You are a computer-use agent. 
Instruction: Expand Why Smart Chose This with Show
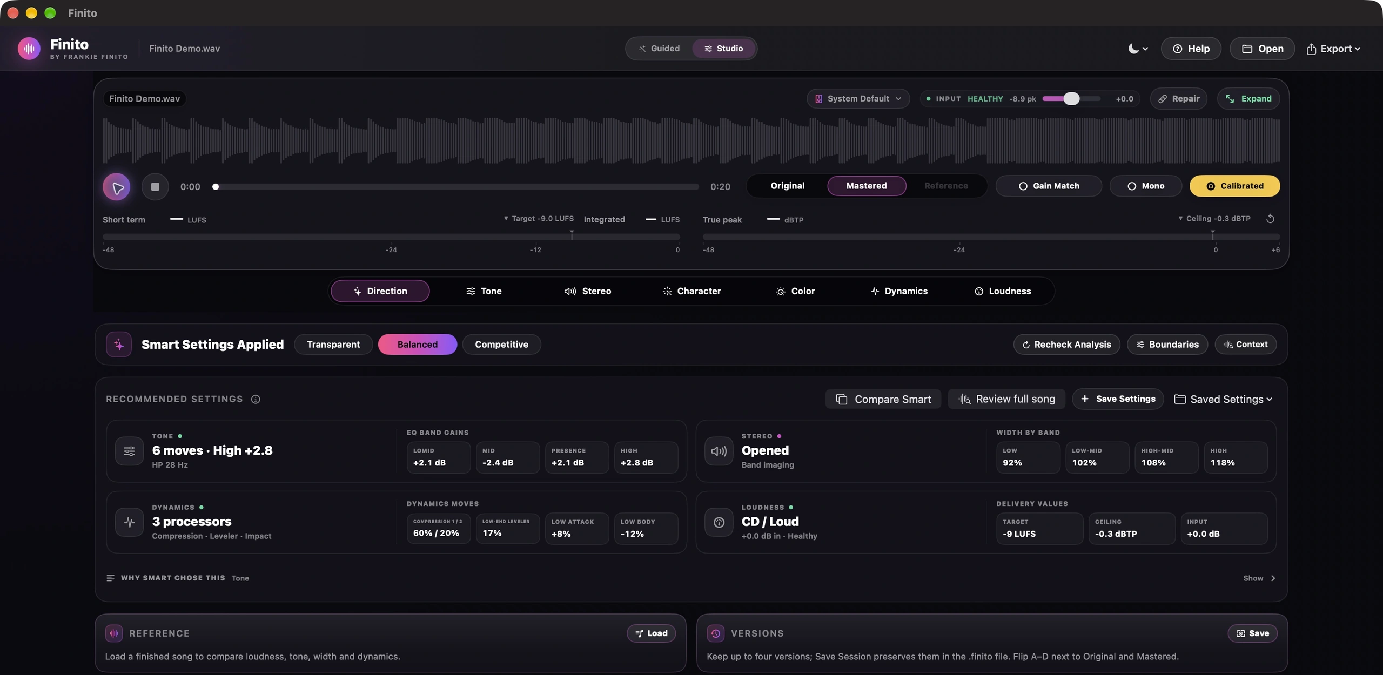[1259, 578]
